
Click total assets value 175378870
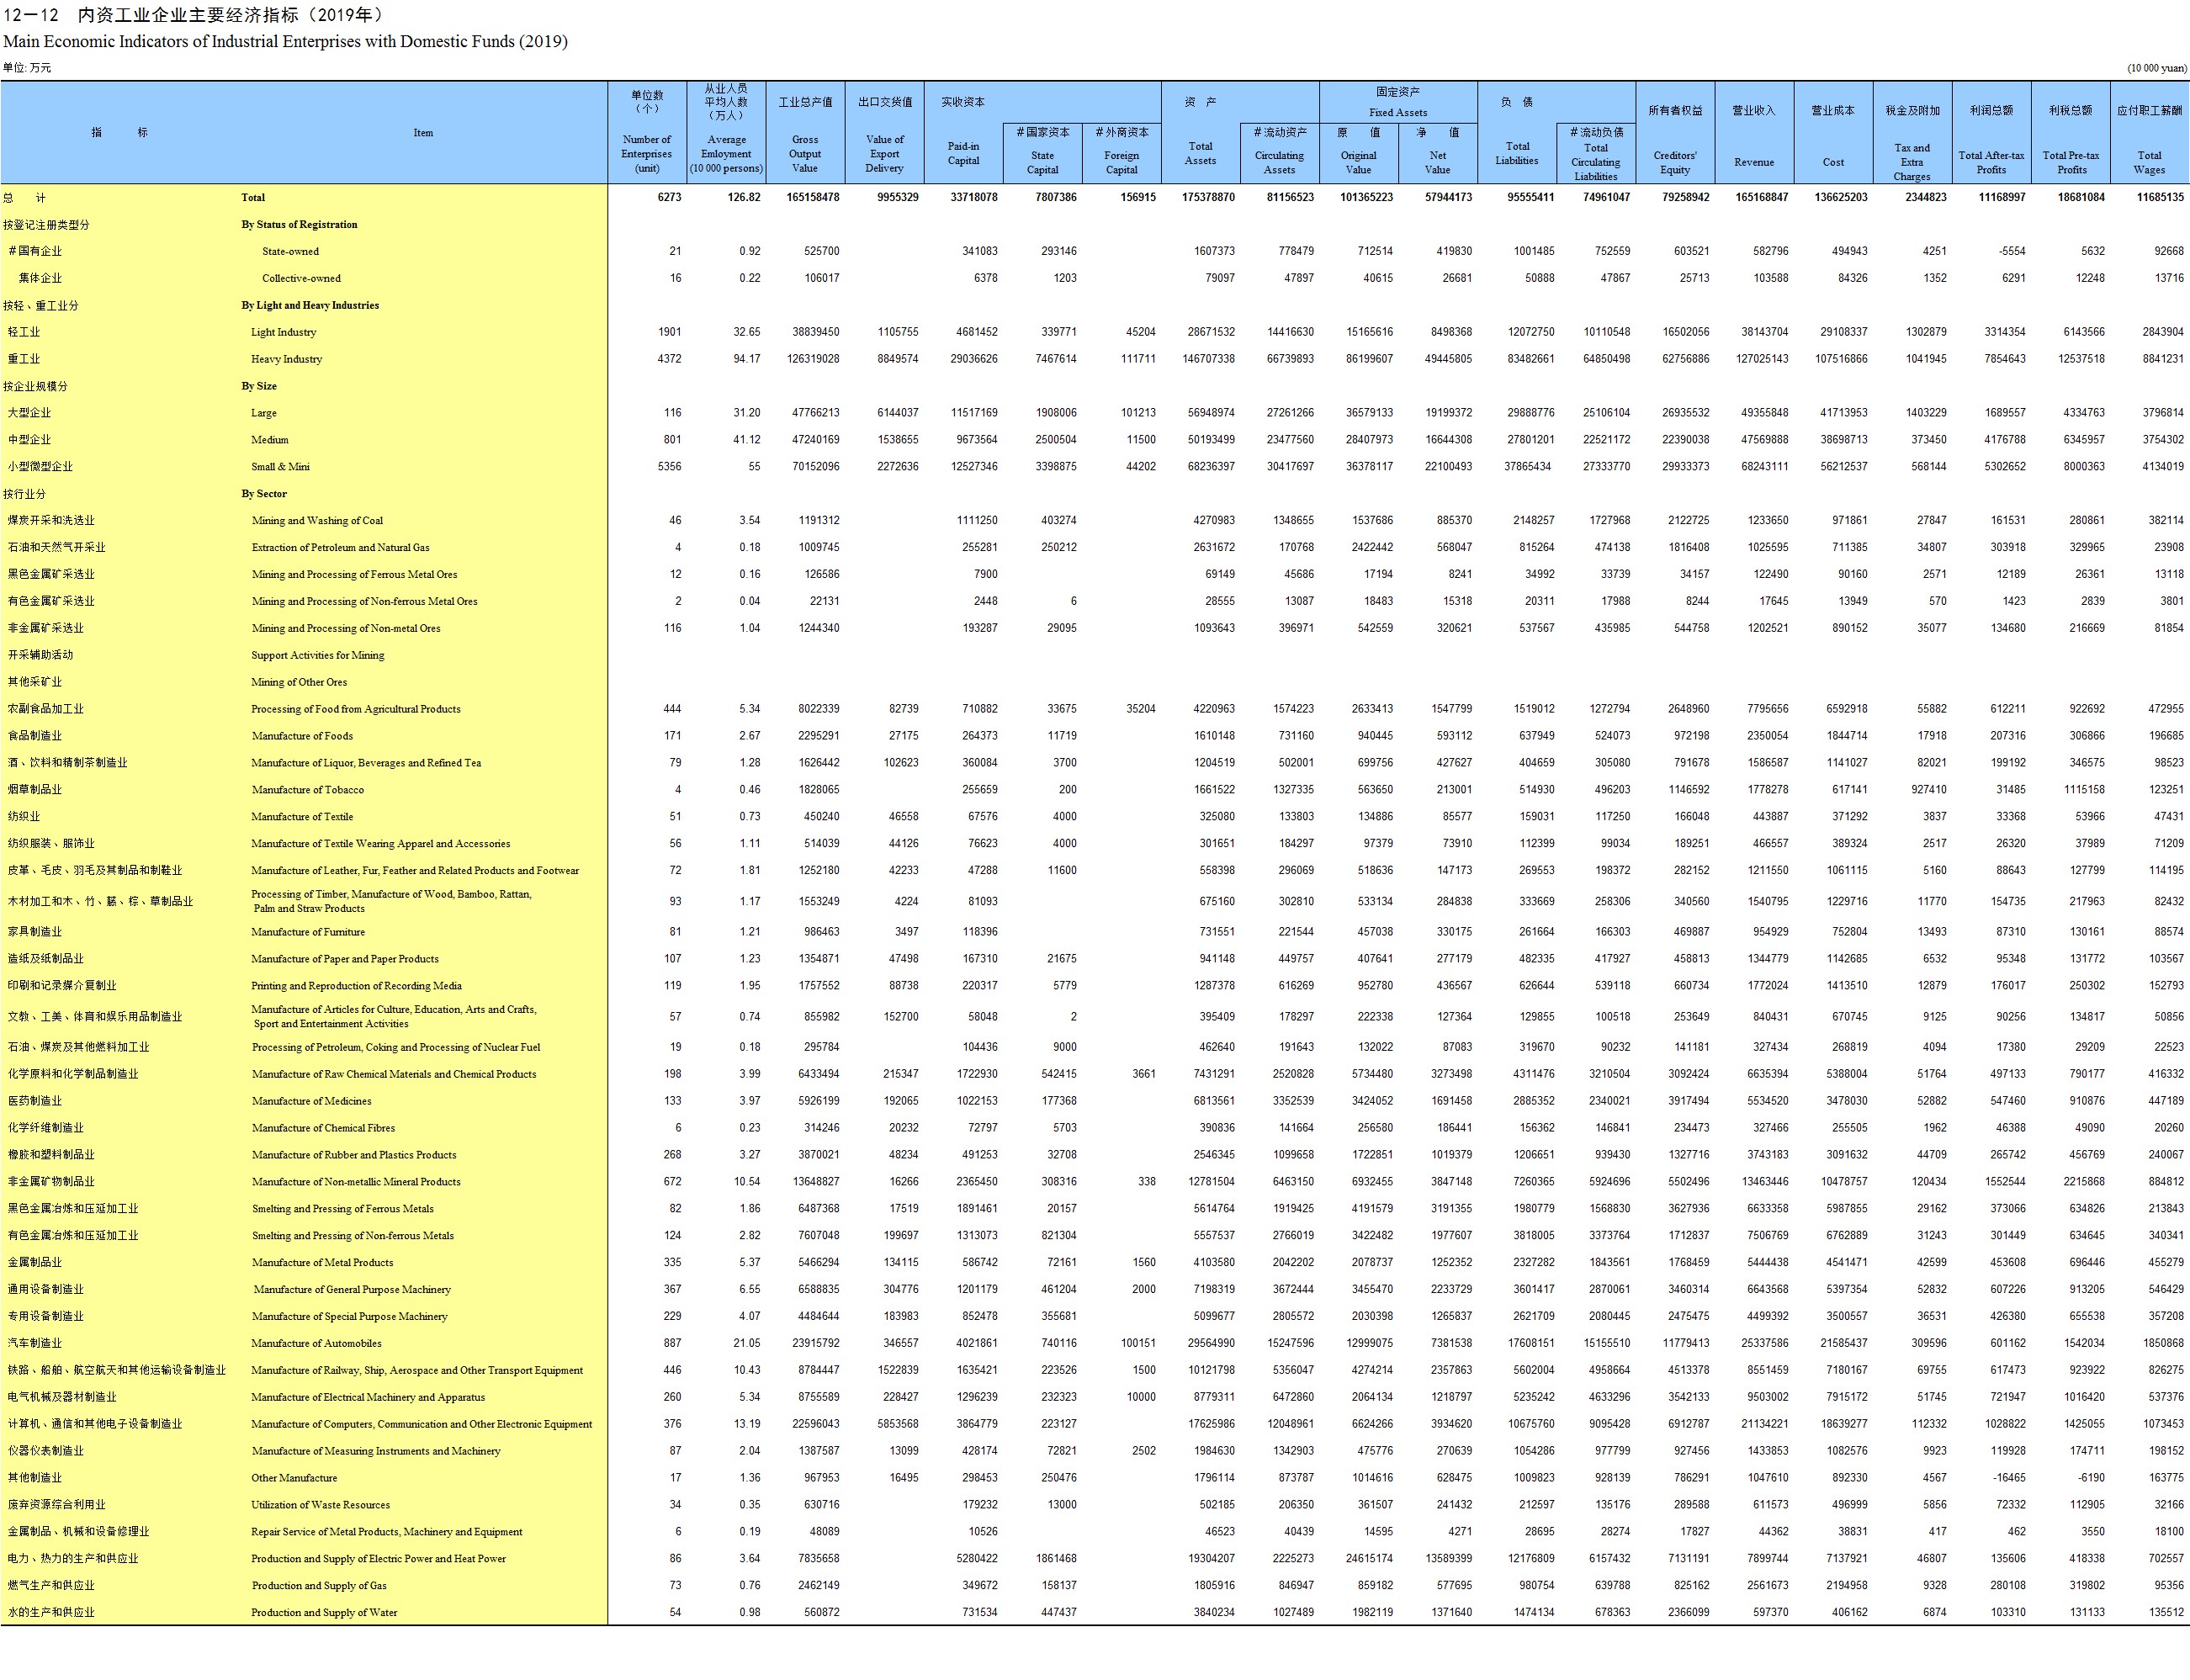(1208, 198)
